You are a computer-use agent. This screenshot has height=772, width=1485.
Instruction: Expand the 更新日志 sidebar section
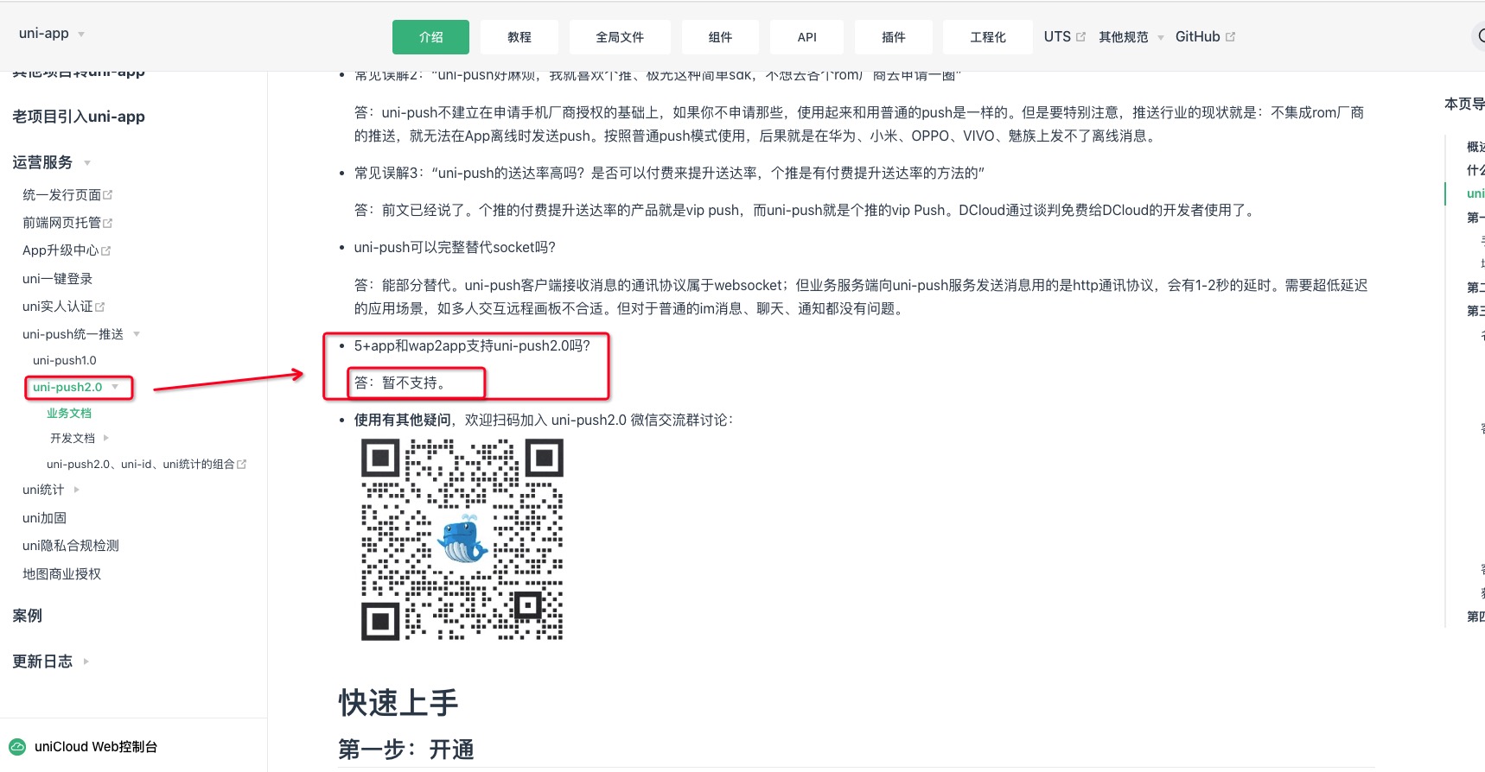point(51,661)
